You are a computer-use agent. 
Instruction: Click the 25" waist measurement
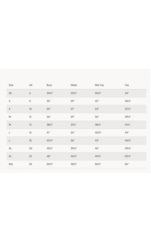click(x=72, y=101)
